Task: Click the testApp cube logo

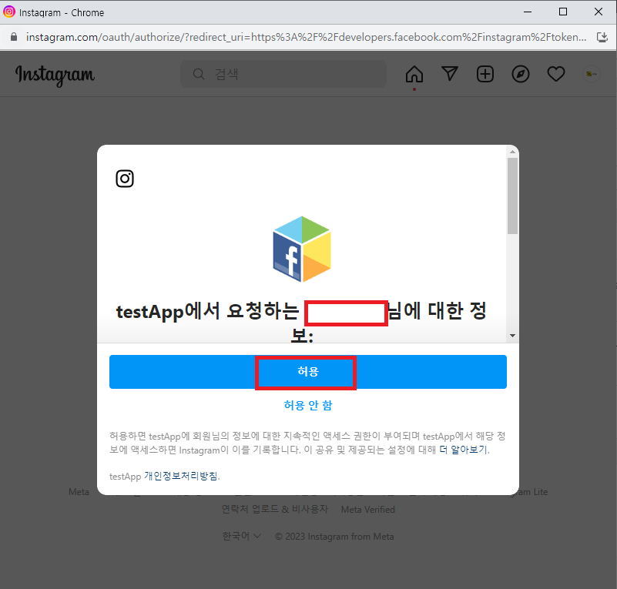Action: coord(302,249)
